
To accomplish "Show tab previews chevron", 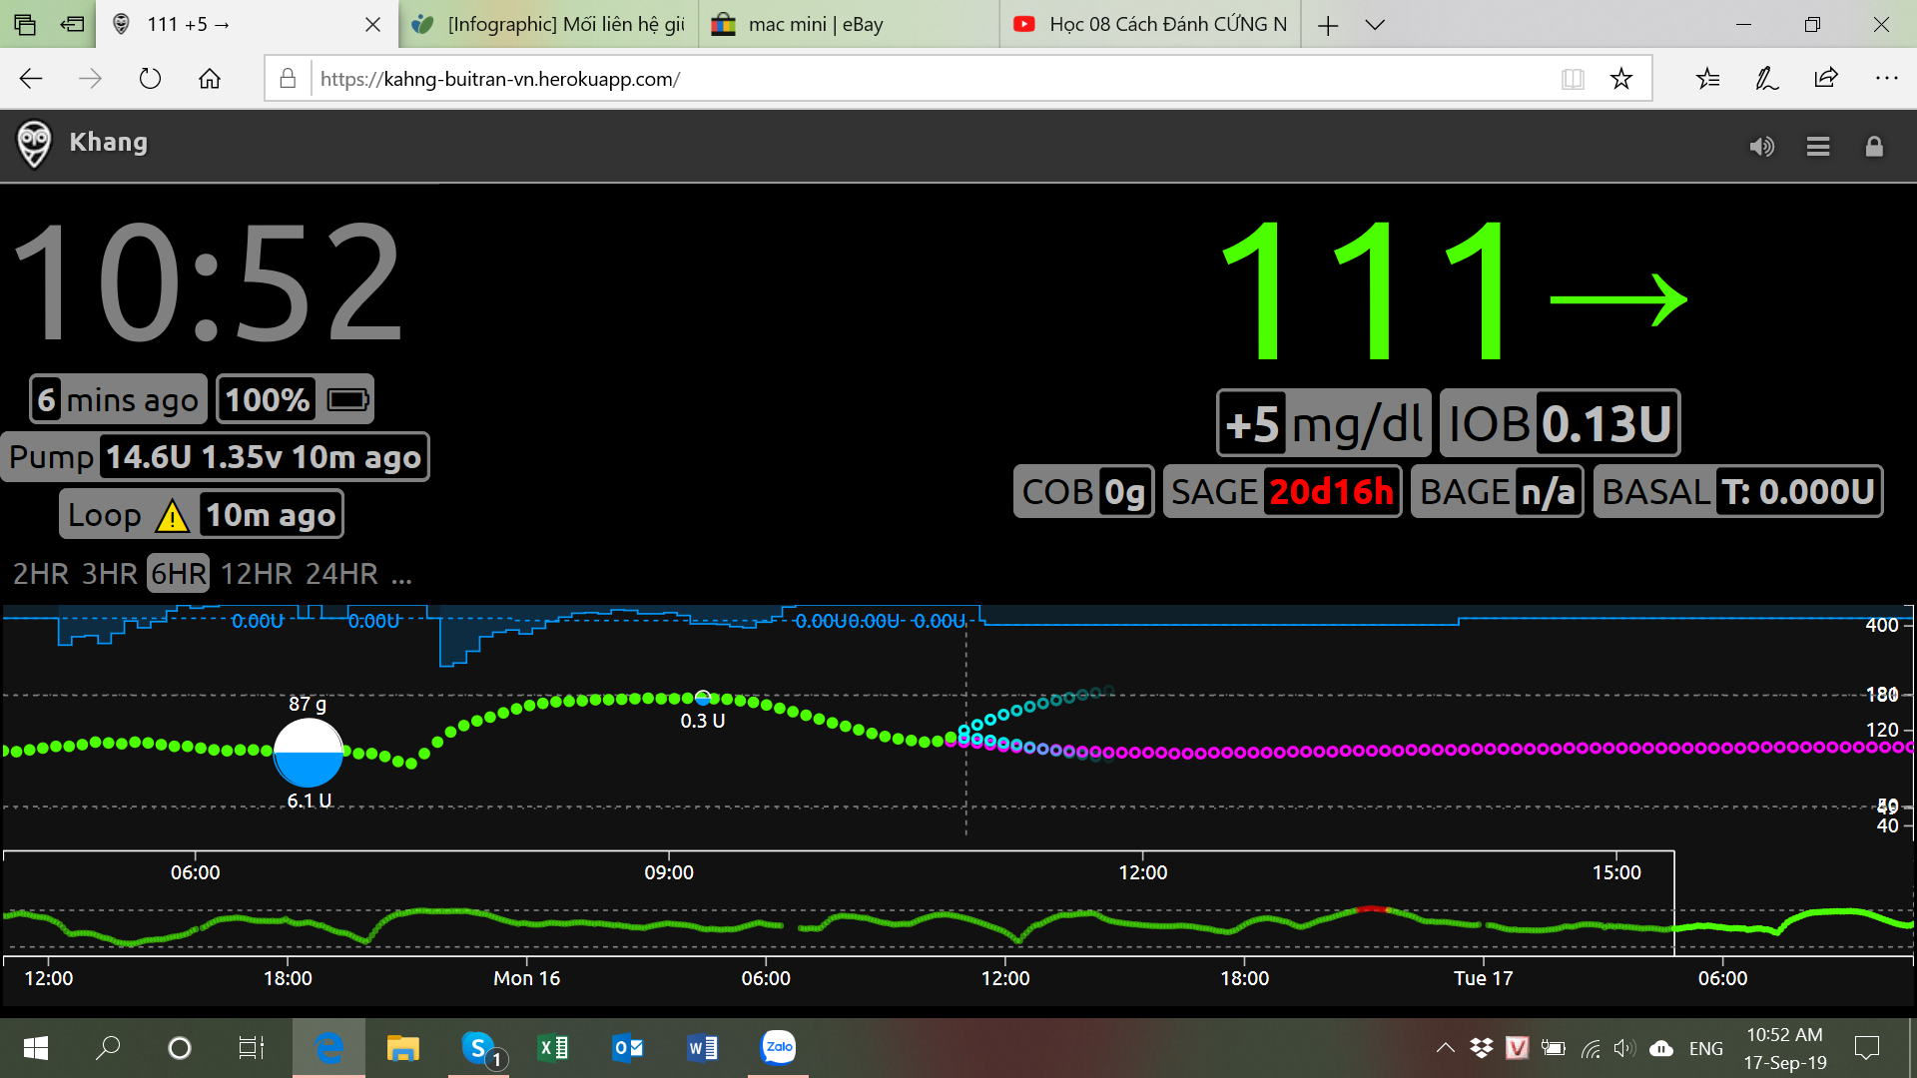I will point(1375,25).
